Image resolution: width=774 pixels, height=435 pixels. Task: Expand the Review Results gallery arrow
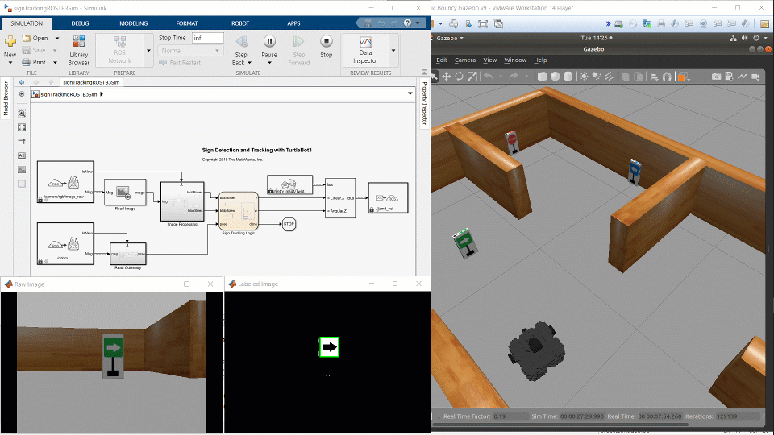[393, 50]
